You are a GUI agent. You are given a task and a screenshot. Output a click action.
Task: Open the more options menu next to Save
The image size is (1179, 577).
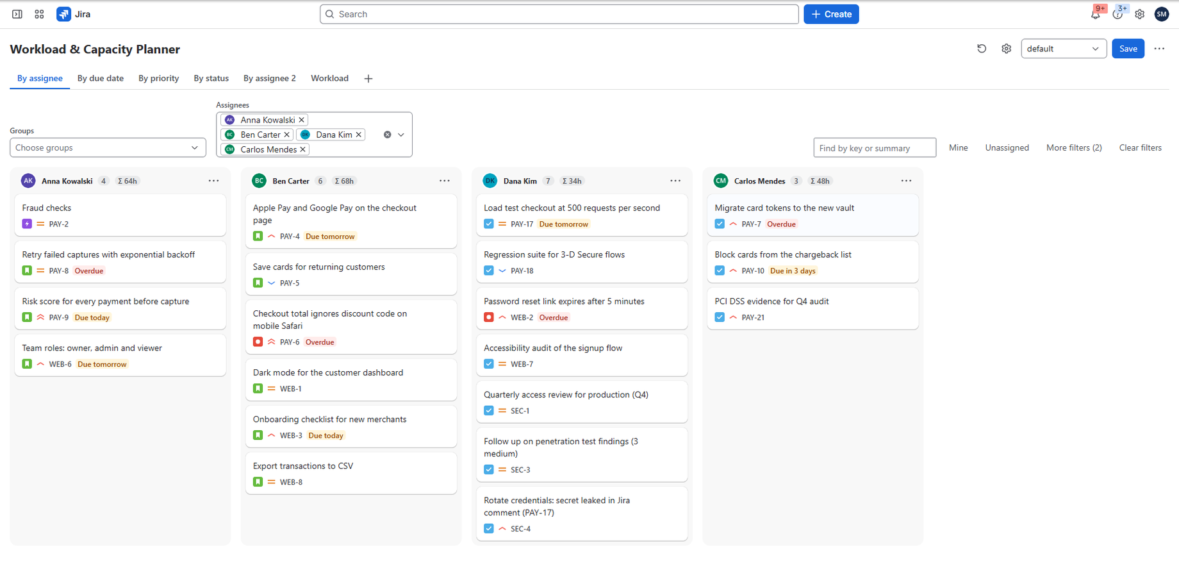point(1159,49)
